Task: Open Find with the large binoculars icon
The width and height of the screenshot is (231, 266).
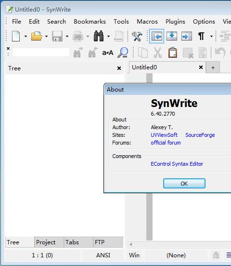Action: pos(99,36)
